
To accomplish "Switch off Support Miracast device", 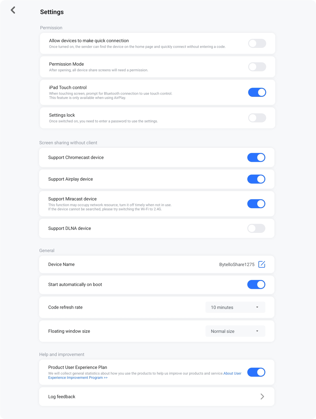I will (256, 204).
